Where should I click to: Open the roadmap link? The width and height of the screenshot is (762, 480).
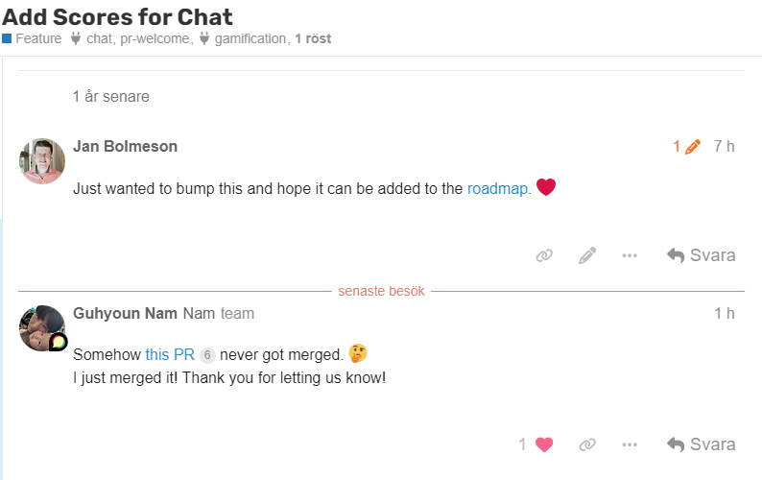click(497, 189)
